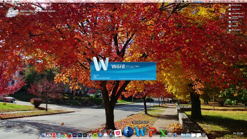Click the Wi-Fi icon in menu bar
Viewport: 247px width, 139px height.
click(x=227, y=1)
